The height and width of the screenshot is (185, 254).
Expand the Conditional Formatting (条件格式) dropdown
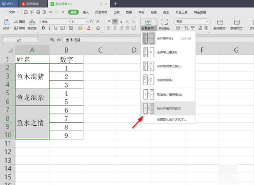click(220, 24)
